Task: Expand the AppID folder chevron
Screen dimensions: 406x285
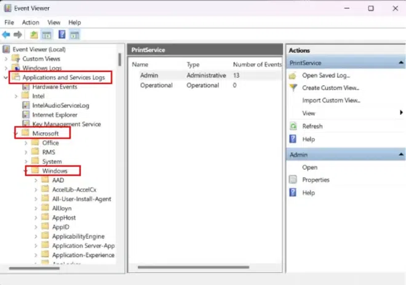Action: click(x=36, y=227)
